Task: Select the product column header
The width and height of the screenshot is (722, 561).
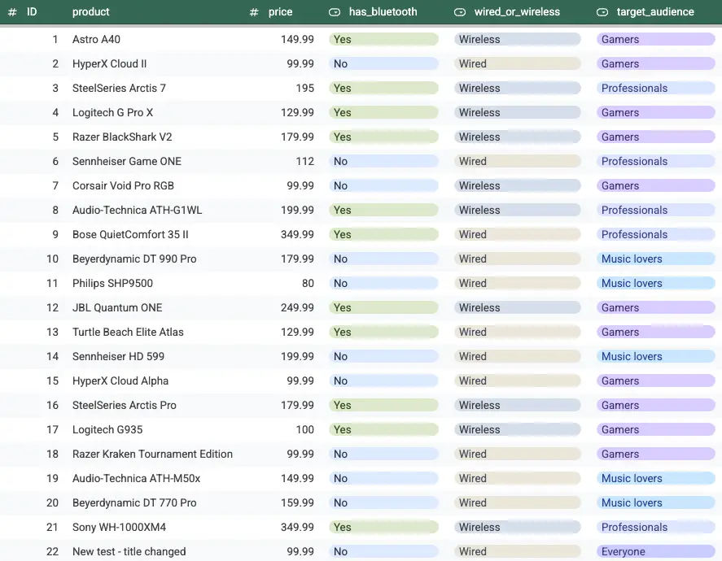Action: click(90, 12)
